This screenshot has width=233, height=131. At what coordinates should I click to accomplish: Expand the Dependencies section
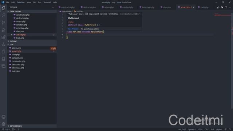pos(16,126)
